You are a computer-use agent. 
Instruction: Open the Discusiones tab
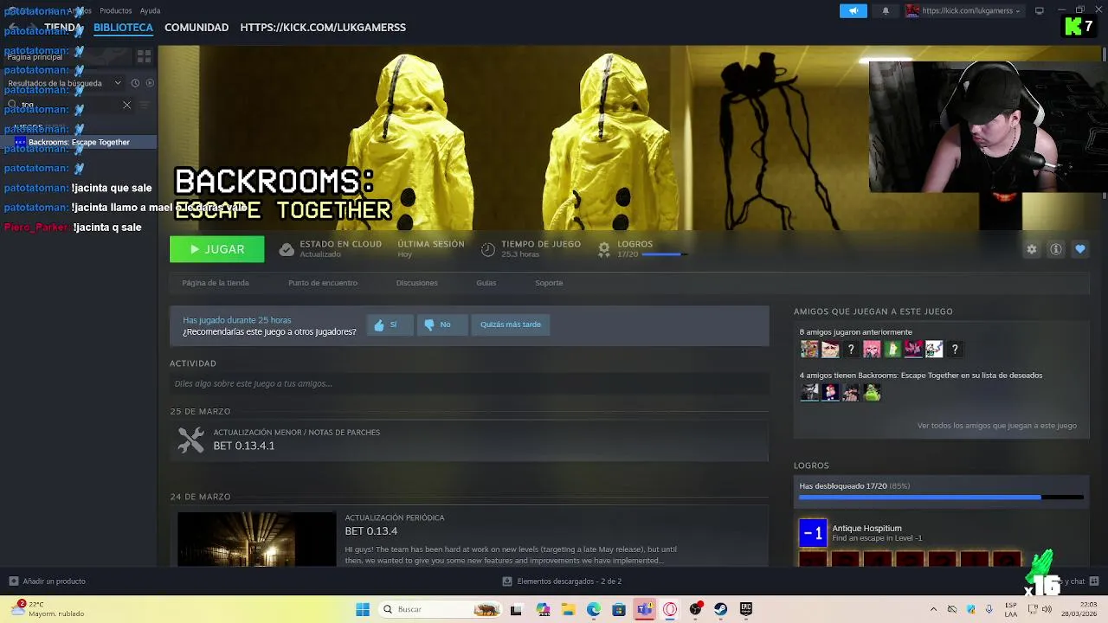(x=417, y=283)
